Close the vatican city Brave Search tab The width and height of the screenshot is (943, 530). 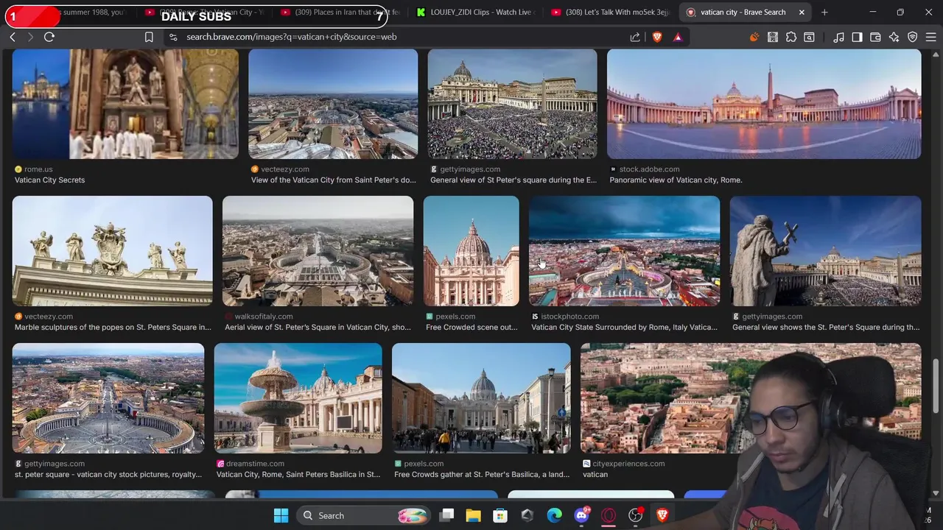802,12
